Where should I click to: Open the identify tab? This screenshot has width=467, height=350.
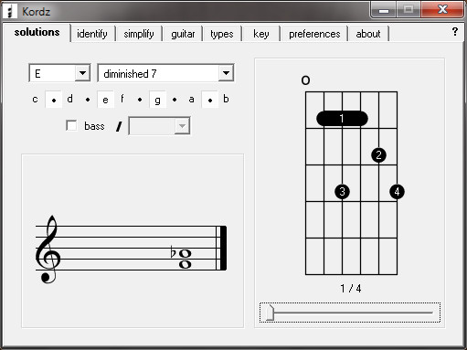coord(92,34)
